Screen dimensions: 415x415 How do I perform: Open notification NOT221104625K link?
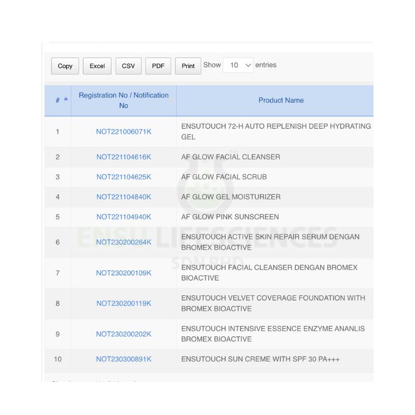pyautogui.click(x=123, y=177)
